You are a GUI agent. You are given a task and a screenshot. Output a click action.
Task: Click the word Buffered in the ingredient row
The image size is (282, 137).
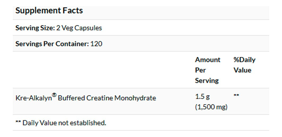tap(71, 98)
